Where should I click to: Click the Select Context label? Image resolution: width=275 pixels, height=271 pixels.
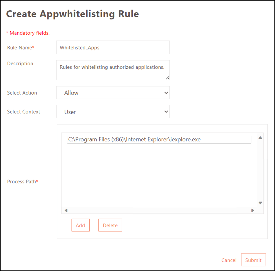coord(24,112)
